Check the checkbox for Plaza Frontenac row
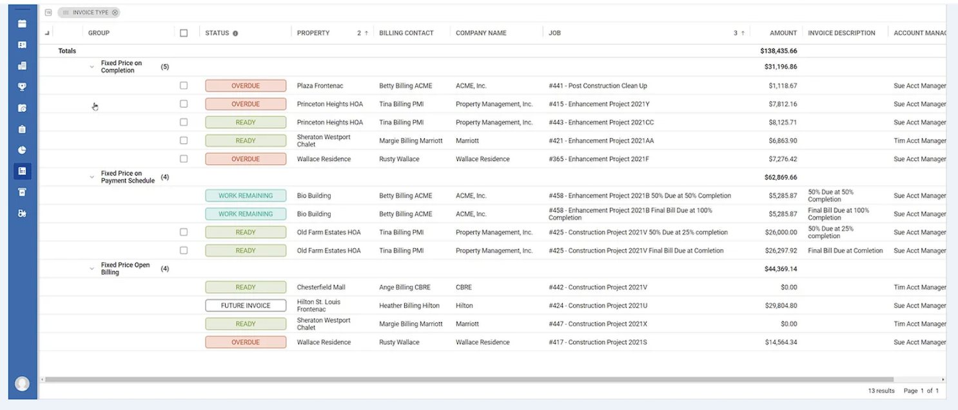Image resolution: width=958 pixels, height=410 pixels. click(184, 85)
